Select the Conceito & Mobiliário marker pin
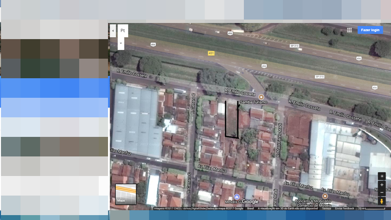This screenshot has height=220, width=391. pyautogui.click(x=325, y=196)
